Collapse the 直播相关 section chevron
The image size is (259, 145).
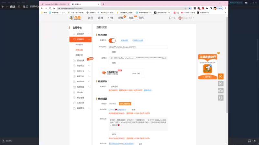89,39
